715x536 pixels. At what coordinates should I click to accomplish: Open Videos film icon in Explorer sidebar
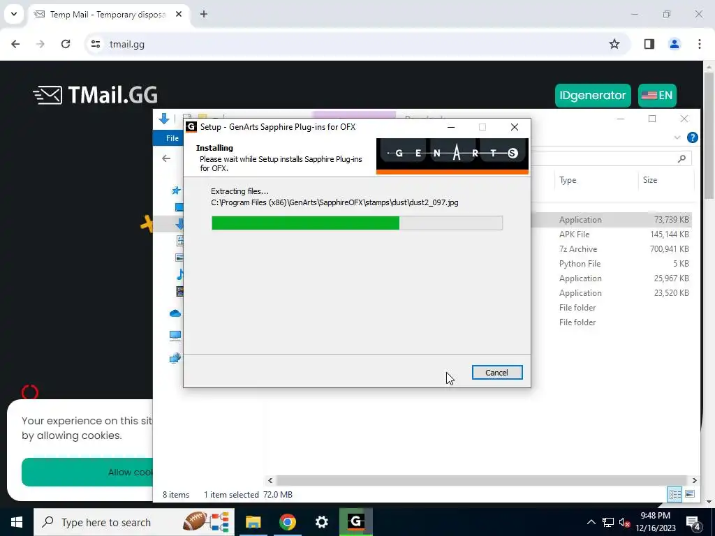(179, 291)
